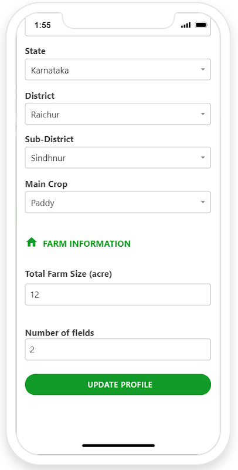The height and width of the screenshot is (470, 238).
Task: Expand the Main Crop dropdown arrow
Action: (x=203, y=202)
